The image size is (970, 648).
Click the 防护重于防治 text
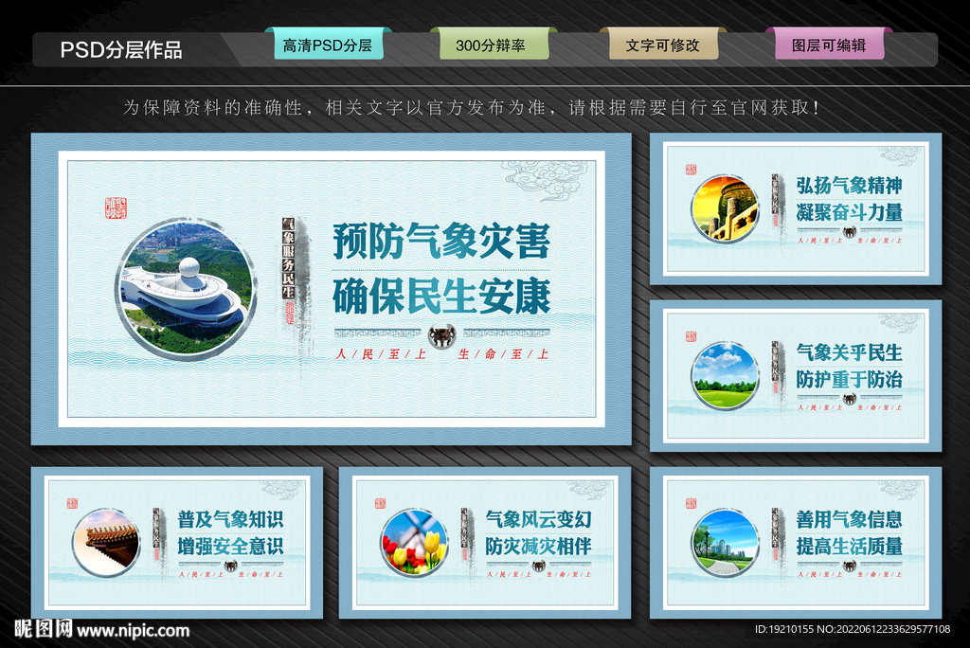click(850, 379)
